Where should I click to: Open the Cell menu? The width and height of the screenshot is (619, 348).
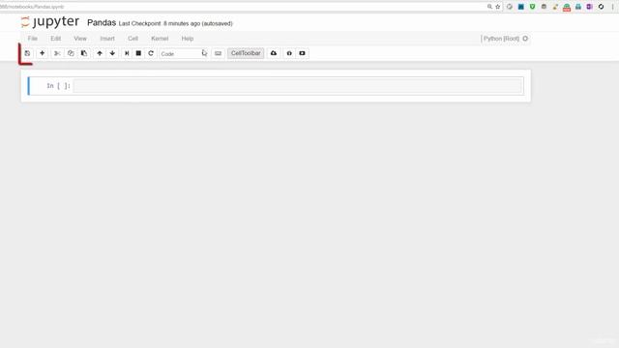[x=133, y=39]
